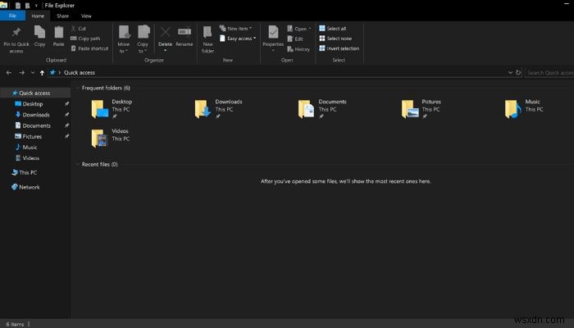Open Properties from the ribbon
574x328 pixels.
point(273,34)
